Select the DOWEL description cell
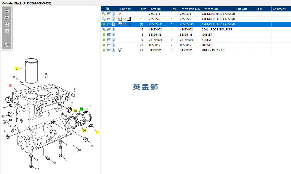The width and height of the screenshot is (291, 174). (218, 45)
